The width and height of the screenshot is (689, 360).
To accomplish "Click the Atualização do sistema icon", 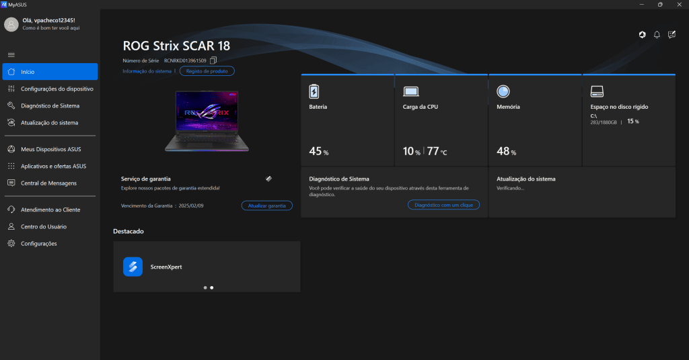I will click(11, 122).
